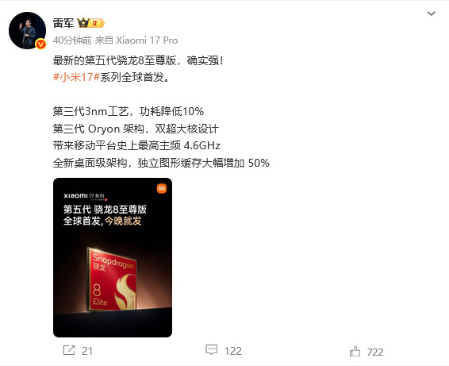Click the orange verified V badge
This screenshot has height=366, width=449.
40,44
